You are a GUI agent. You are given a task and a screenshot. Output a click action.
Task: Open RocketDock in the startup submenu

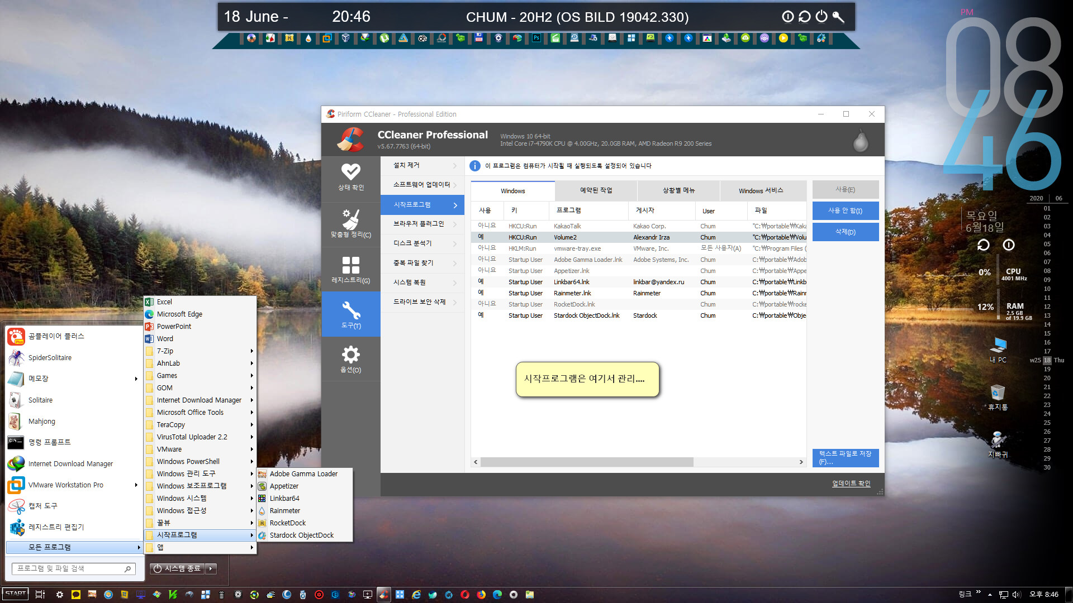304,523
